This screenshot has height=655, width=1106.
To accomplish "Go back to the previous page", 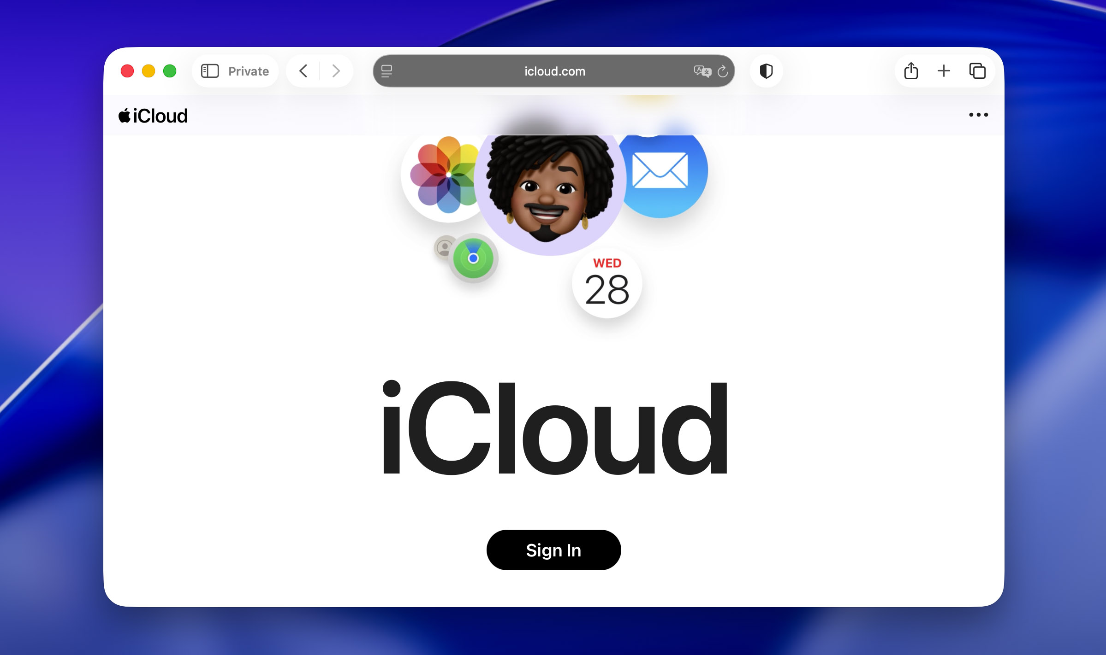I will (x=303, y=71).
